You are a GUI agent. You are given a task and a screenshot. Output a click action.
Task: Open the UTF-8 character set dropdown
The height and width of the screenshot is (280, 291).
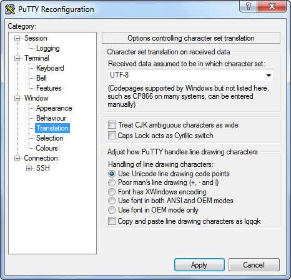tap(191, 75)
